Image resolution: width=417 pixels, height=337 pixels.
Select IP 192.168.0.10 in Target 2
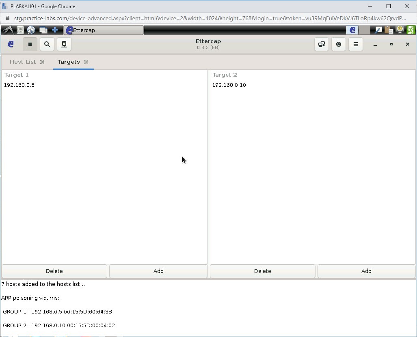pos(229,85)
